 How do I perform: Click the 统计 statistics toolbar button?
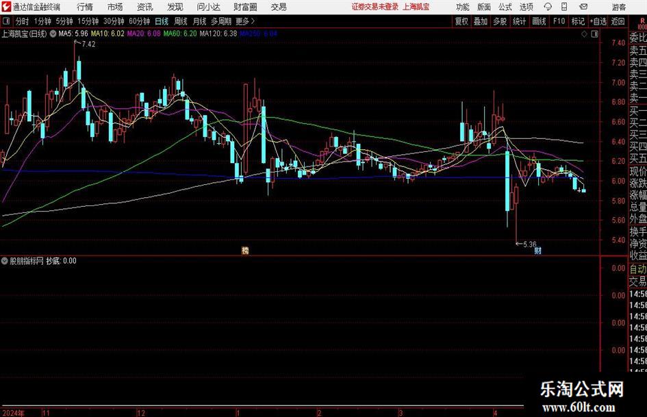(x=519, y=21)
